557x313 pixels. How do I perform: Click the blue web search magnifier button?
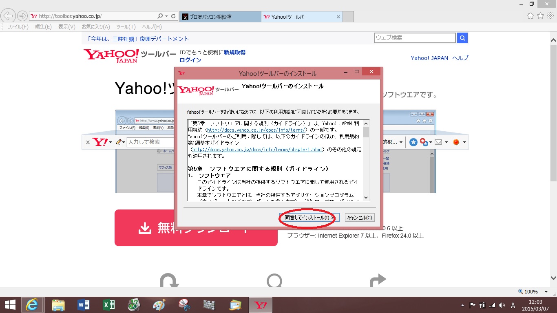[462, 38]
